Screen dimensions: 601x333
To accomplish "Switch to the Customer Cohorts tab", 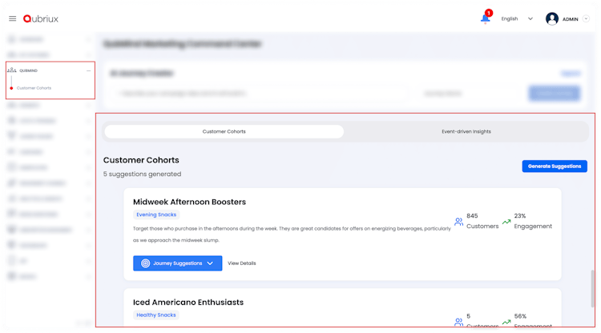I will (x=224, y=131).
